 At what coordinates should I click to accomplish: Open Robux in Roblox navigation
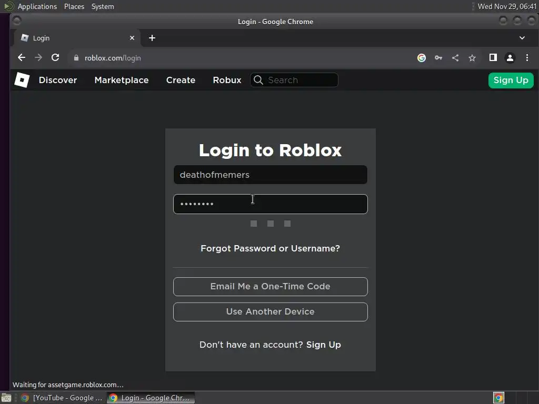click(227, 80)
